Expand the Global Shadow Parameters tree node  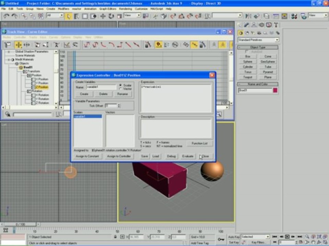(9, 52)
